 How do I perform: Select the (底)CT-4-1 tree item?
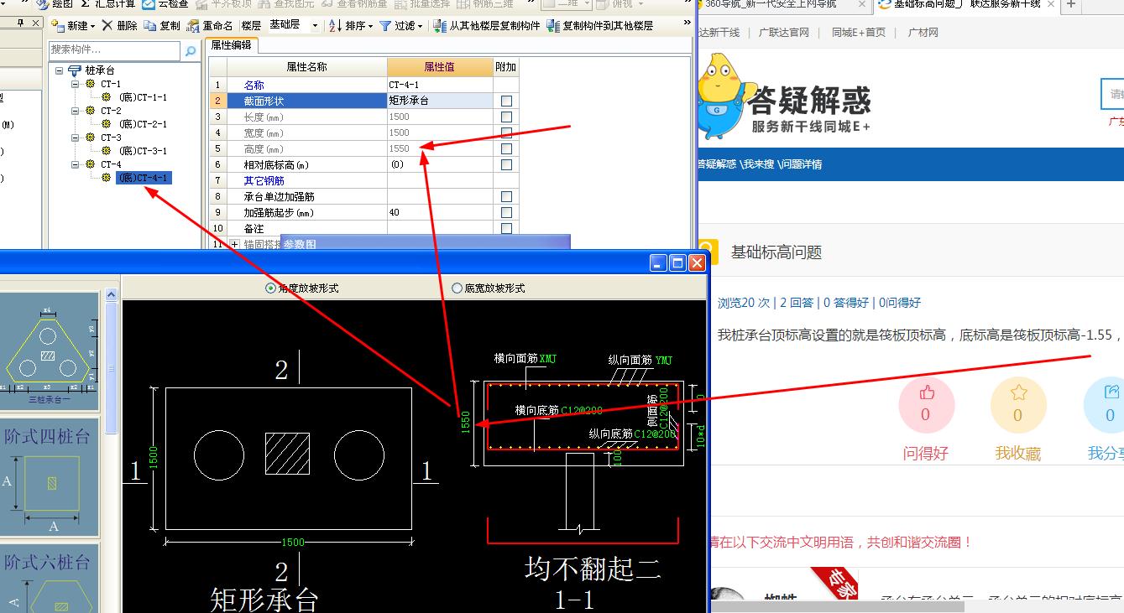tap(143, 178)
